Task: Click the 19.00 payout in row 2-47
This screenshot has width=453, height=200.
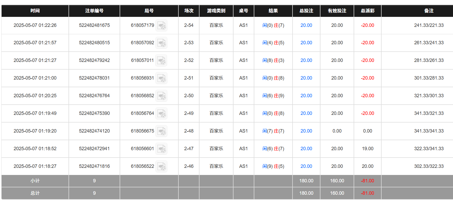Action: (x=367, y=149)
